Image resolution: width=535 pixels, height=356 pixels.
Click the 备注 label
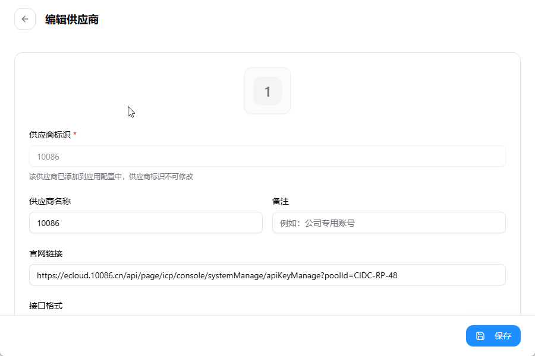pos(281,201)
